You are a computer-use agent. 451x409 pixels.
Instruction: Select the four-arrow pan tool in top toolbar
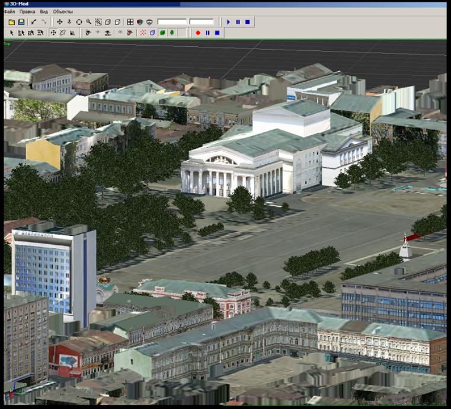pyautogui.click(x=59, y=22)
